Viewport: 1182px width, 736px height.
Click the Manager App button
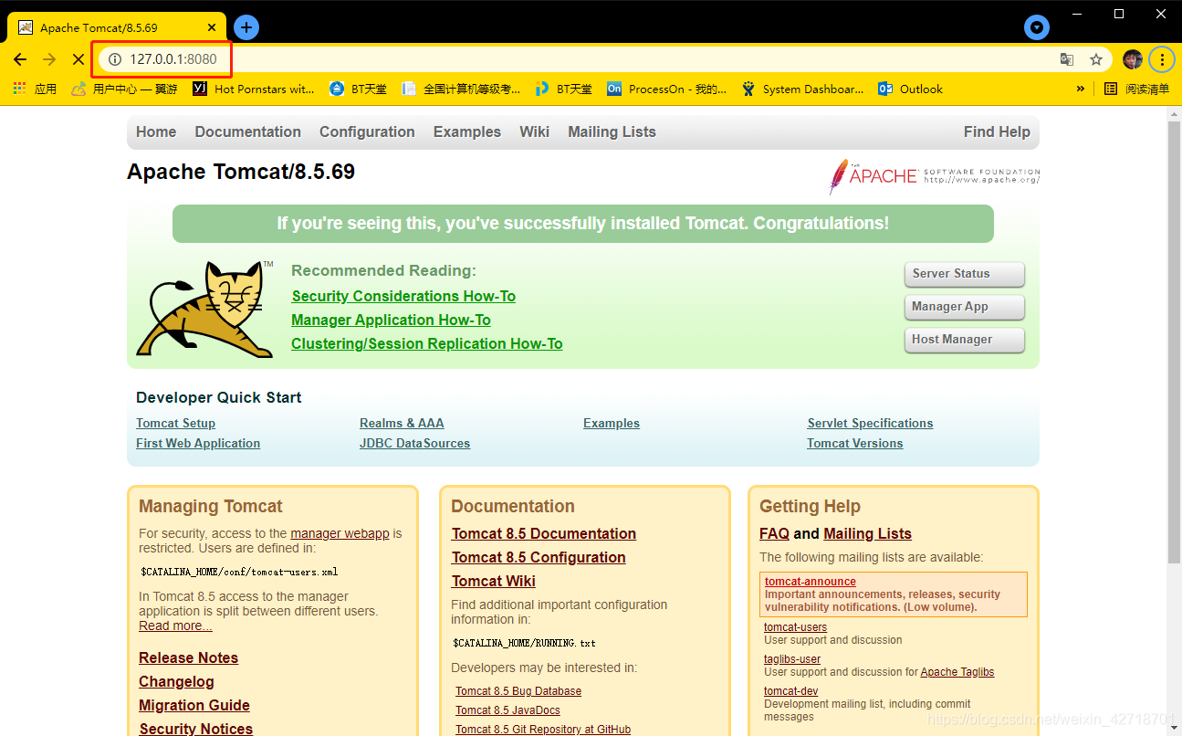[x=965, y=307]
